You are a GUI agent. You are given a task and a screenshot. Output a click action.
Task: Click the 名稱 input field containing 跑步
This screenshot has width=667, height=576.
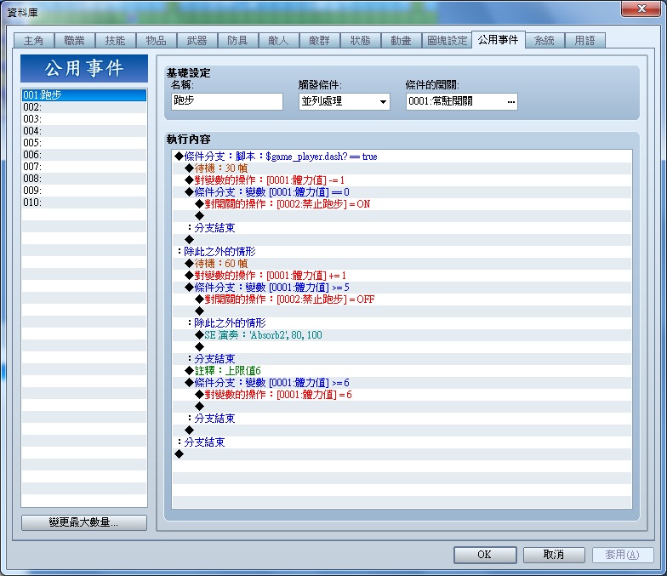[227, 101]
